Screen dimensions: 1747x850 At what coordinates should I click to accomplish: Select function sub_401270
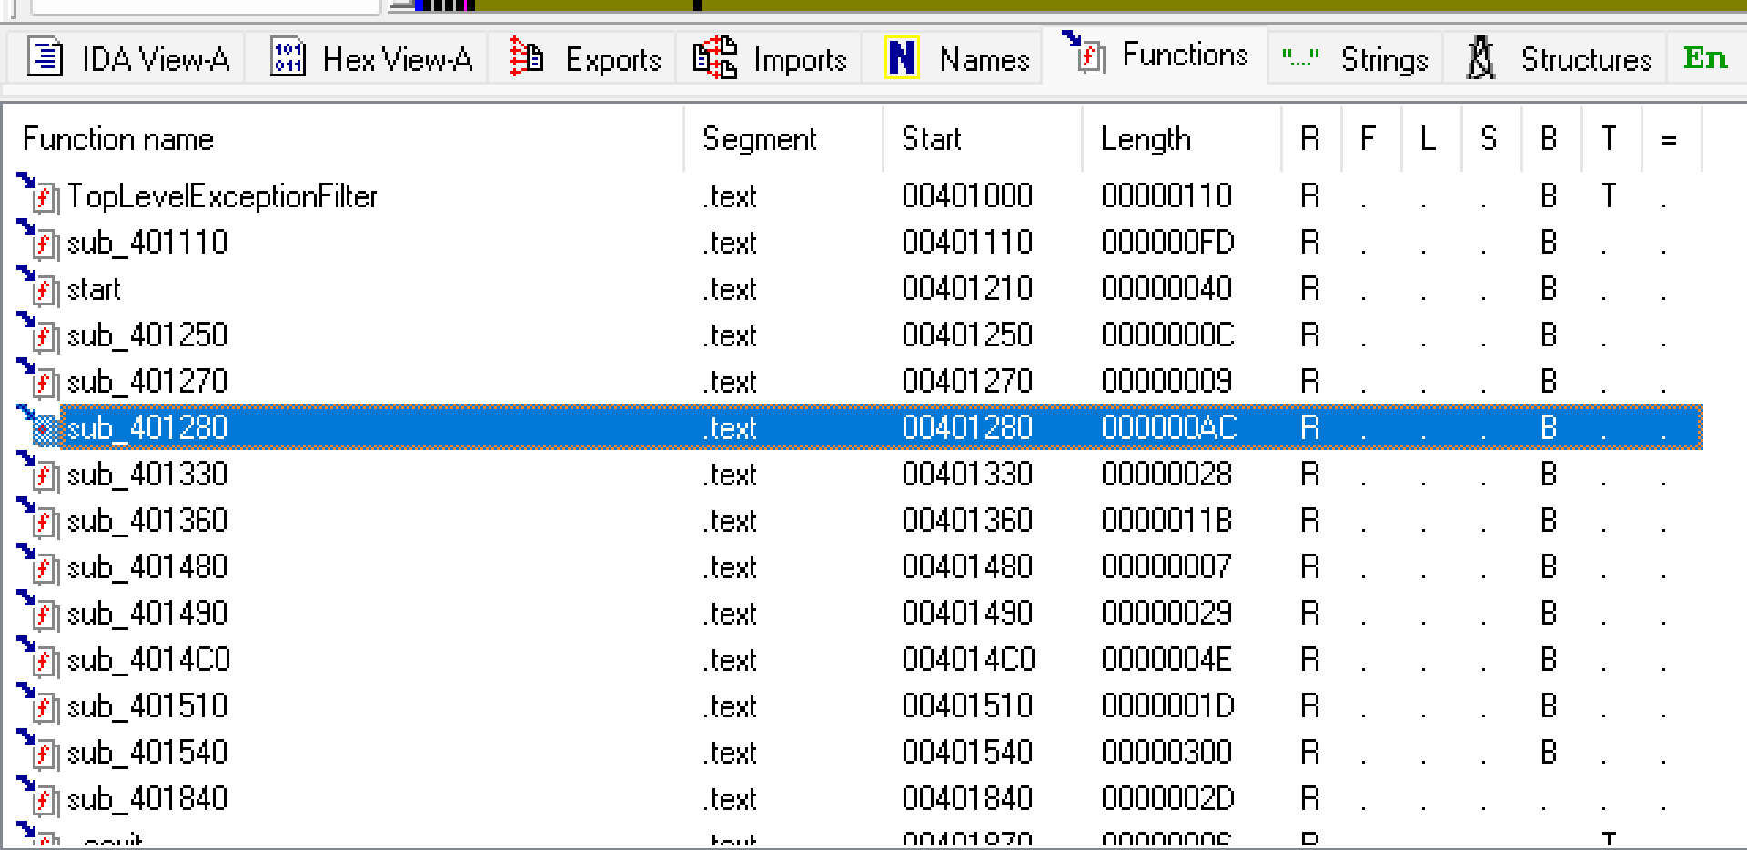(x=147, y=382)
